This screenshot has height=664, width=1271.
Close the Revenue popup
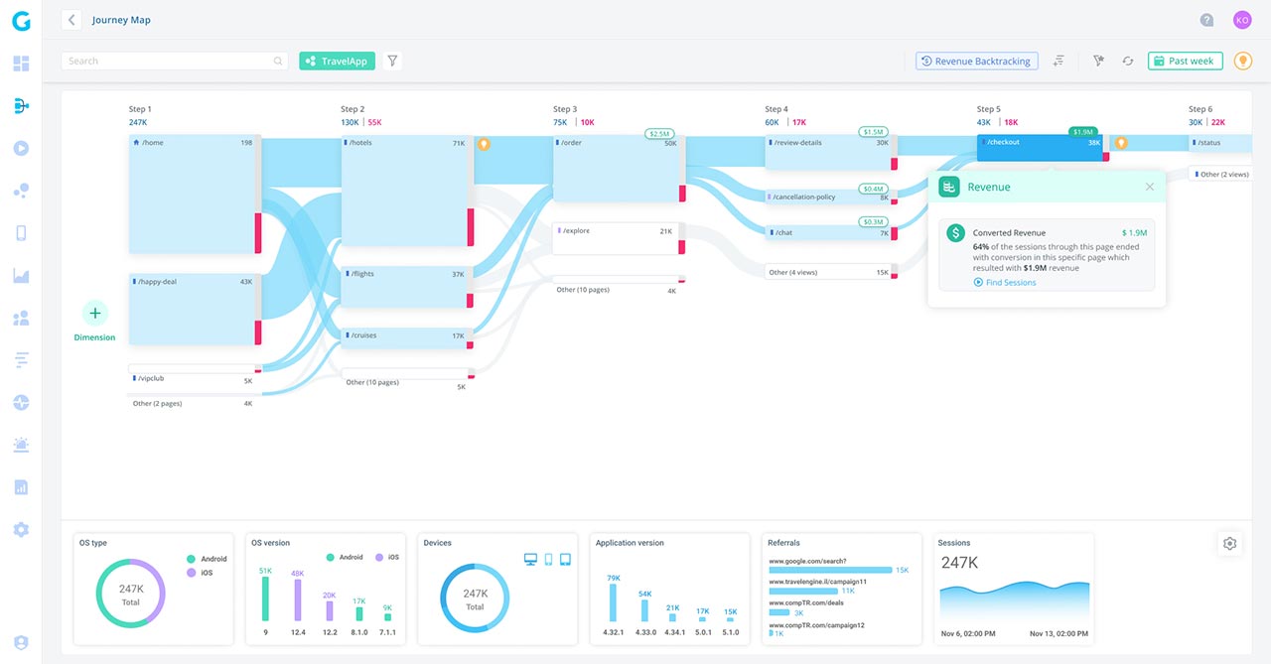[1150, 187]
